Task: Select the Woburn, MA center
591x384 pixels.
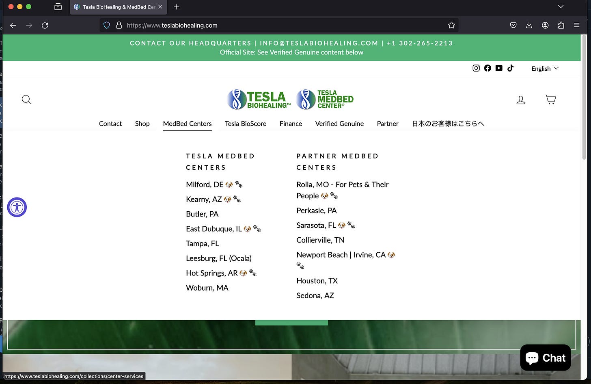Action: pyautogui.click(x=207, y=288)
